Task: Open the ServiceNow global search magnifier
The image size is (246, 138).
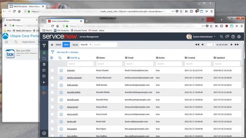Action: (x=221, y=37)
